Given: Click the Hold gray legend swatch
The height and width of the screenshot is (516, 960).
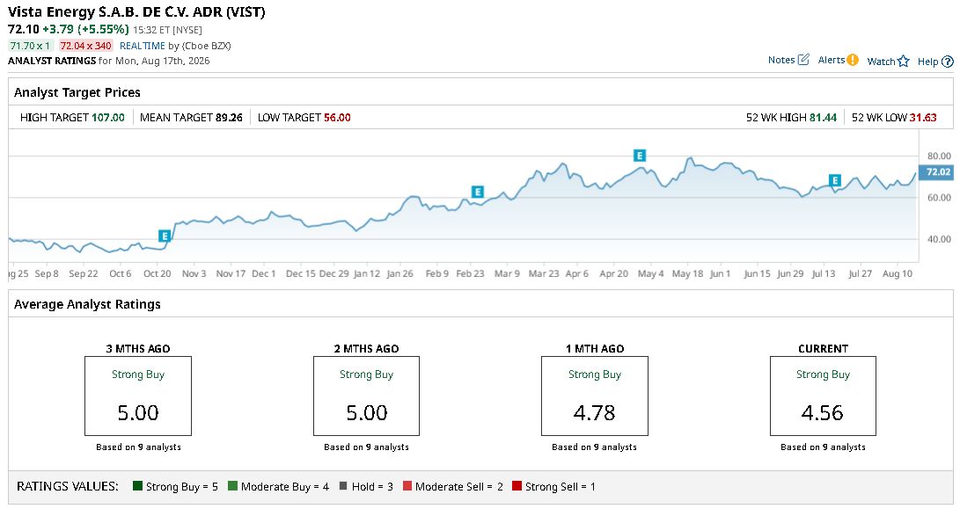Looking at the screenshot, I should pos(343,486).
